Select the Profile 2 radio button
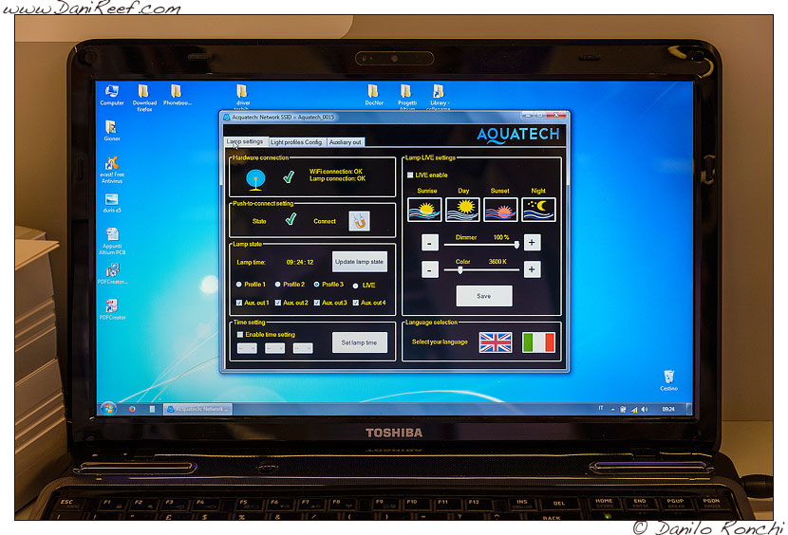The image size is (788, 535). (277, 285)
